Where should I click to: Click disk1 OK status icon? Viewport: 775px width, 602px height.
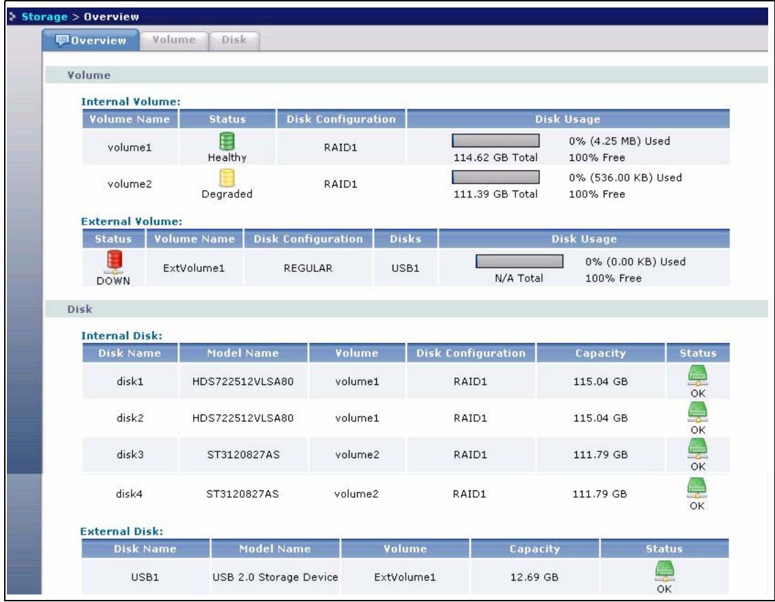[x=698, y=375]
